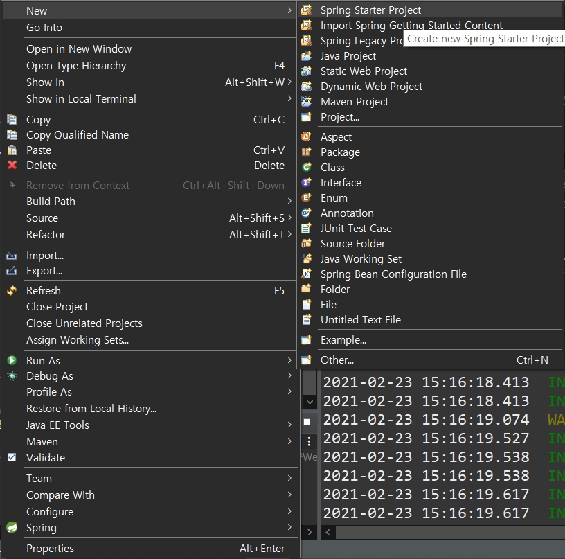This screenshot has height=559, width=565.
Task: Click the Interface icon
Action: click(x=306, y=183)
